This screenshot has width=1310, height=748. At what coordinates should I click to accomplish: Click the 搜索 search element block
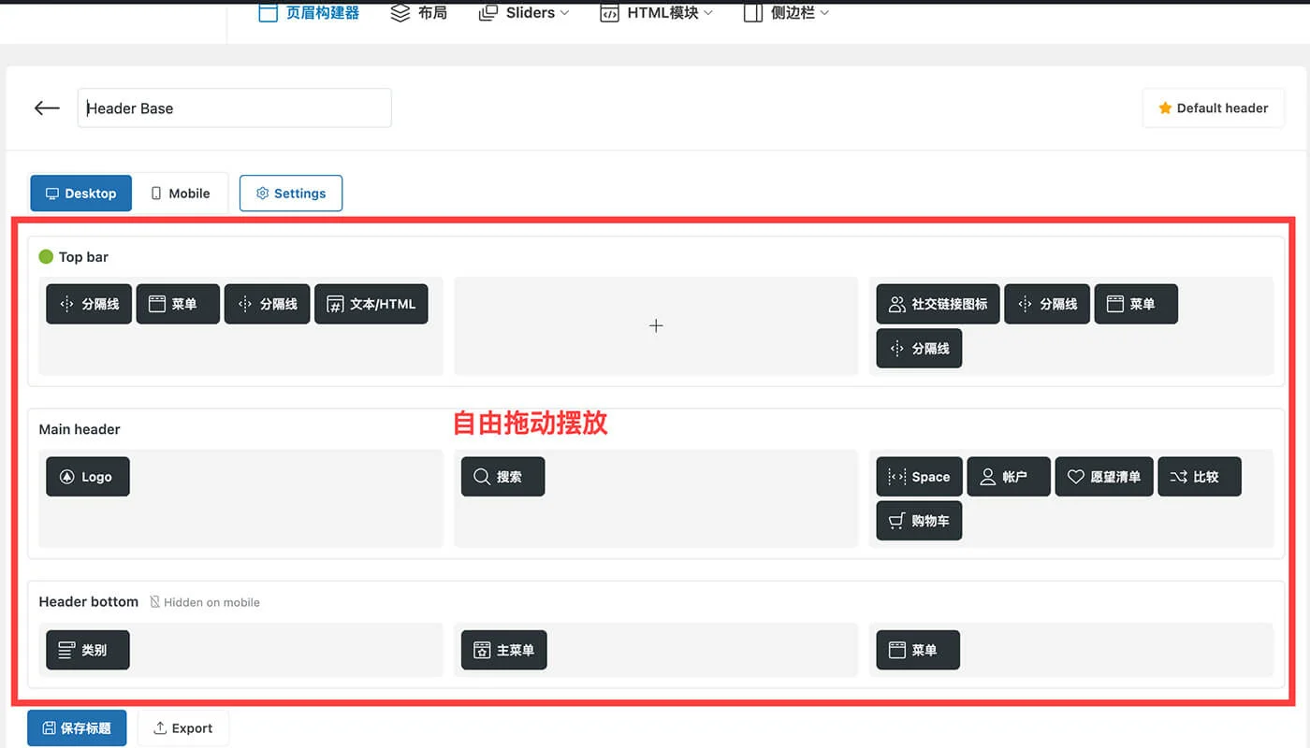pyautogui.click(x=502, y=476)
